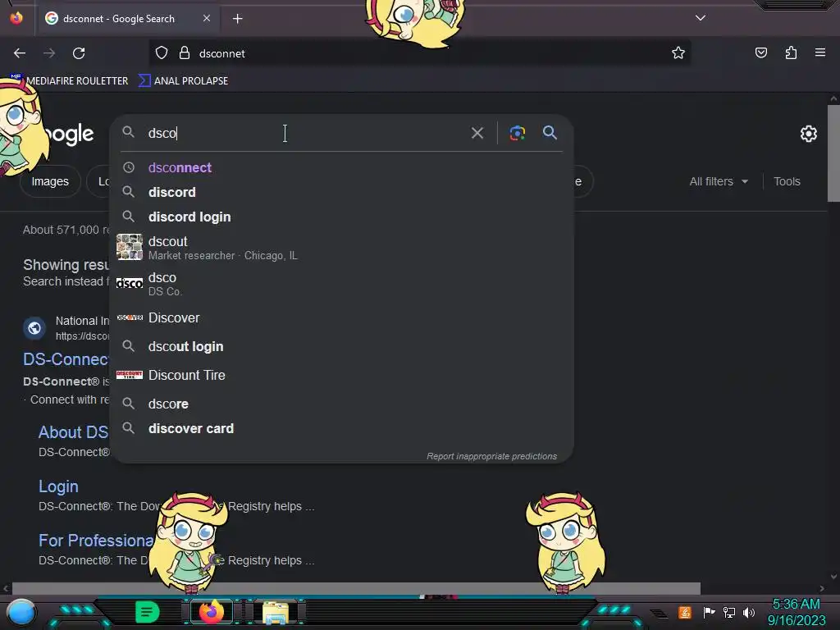The height and width of the screenshot is (630, 840).
Task: Reload the page with refresh icon
Action: coord(79,53)
